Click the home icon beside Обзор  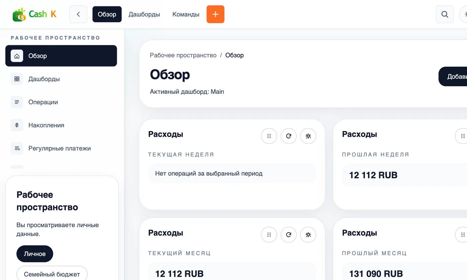(17, 56)
